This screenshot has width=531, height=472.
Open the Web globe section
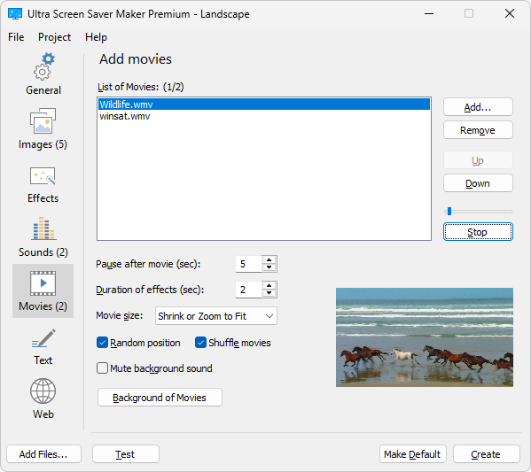pos(43,391)
